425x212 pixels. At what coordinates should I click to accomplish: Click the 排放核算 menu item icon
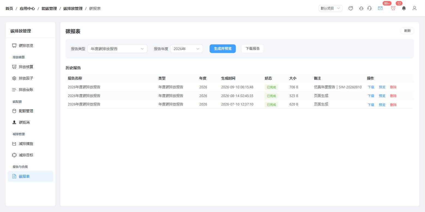click(x=14, y=67)
